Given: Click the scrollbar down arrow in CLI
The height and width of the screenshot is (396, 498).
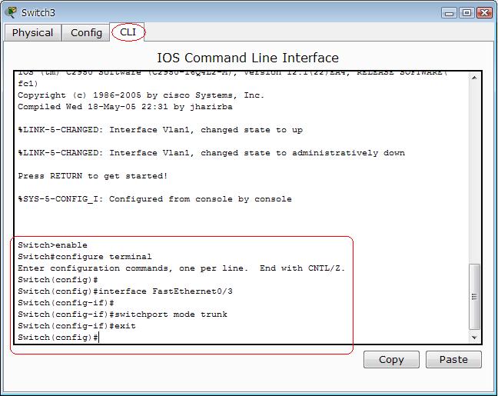Looking at the screenshot, I should tap(474, 338).
